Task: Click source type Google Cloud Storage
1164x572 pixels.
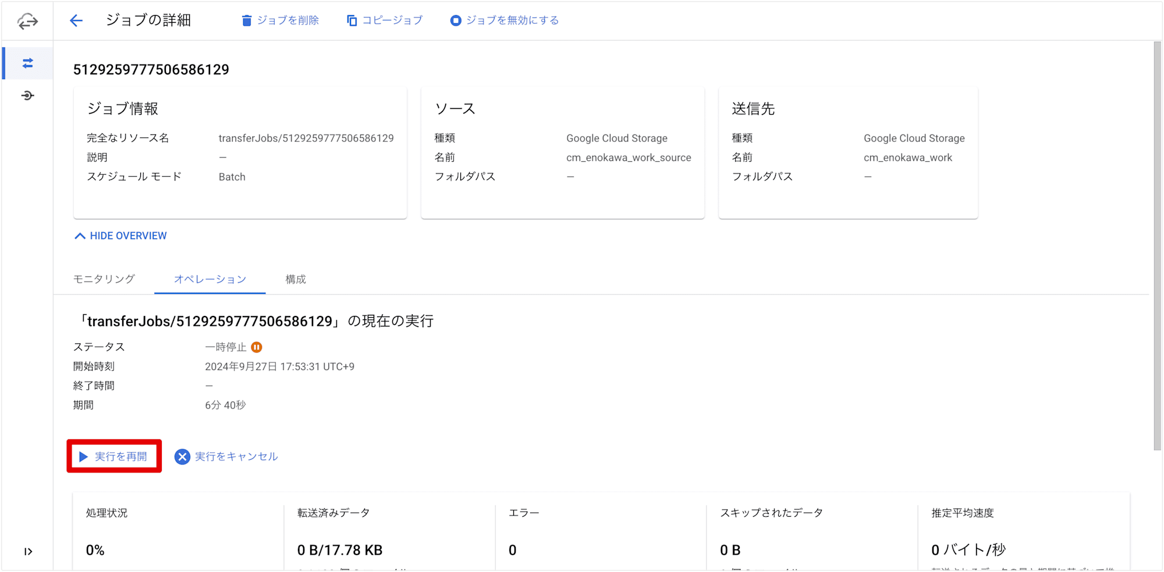Action: point(617,138)
